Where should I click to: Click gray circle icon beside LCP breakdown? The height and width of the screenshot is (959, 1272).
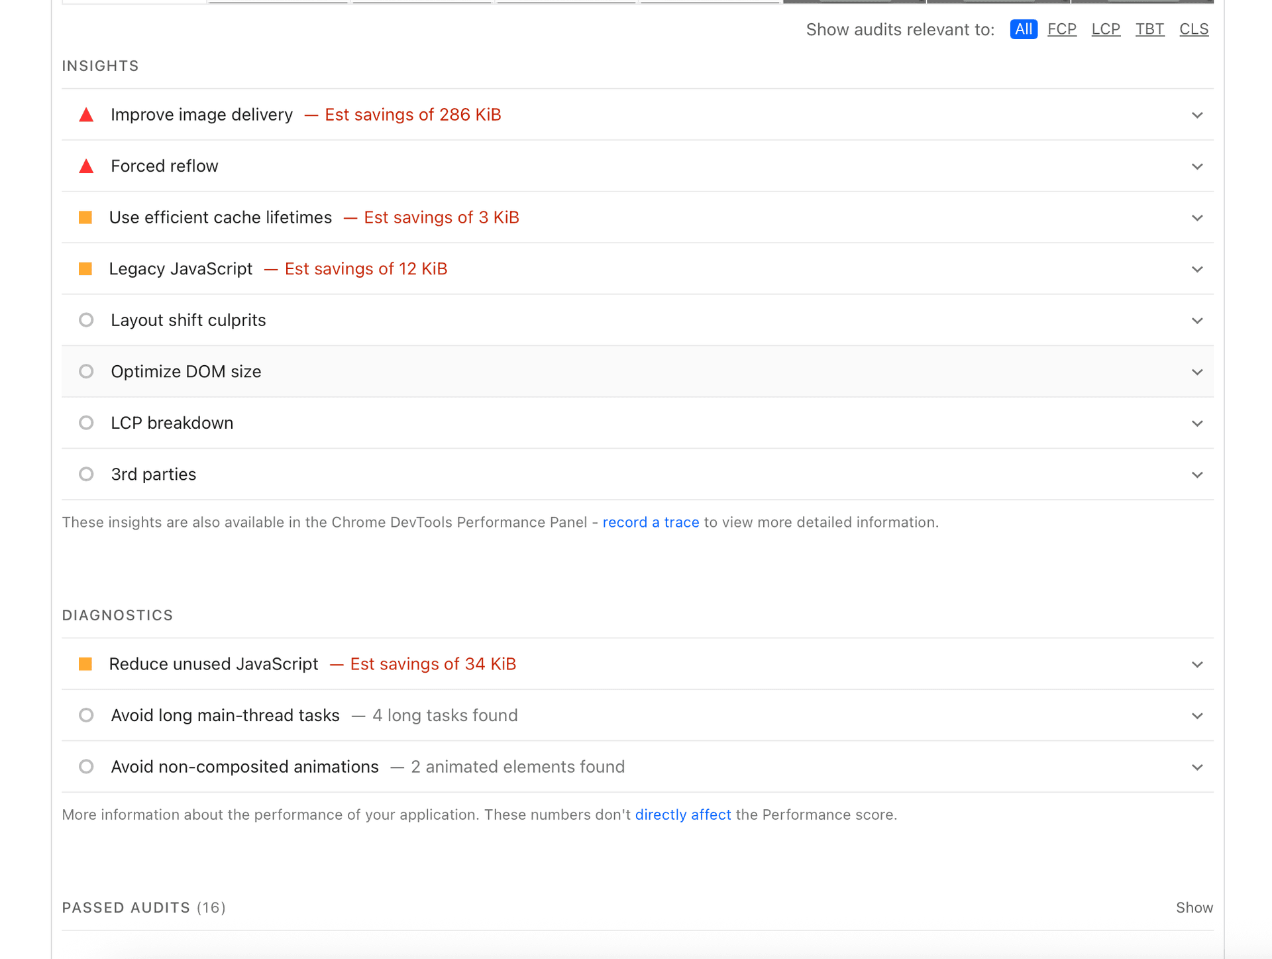(x=86, y=423)
